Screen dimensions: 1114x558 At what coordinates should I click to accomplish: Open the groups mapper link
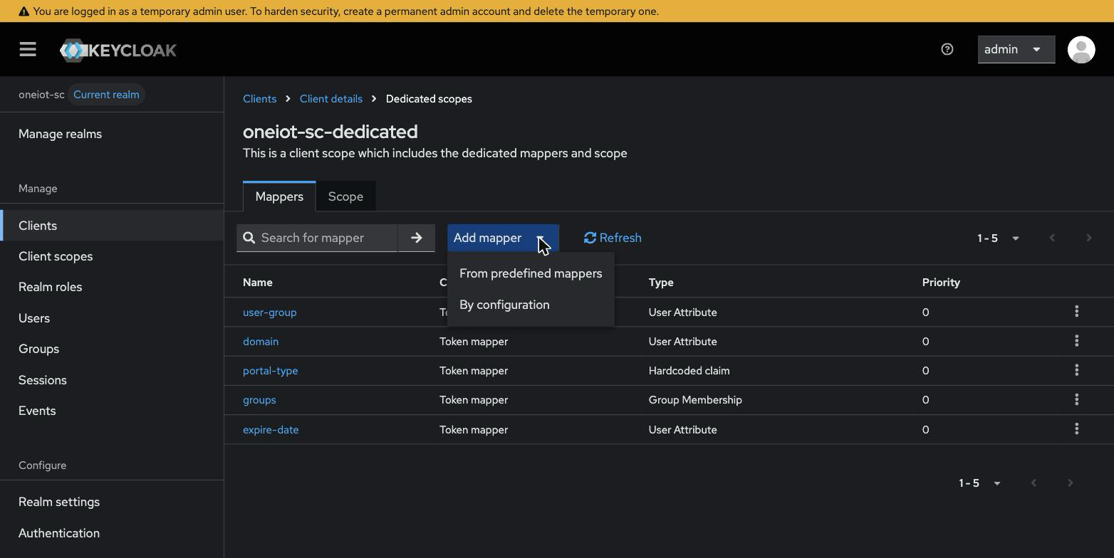pyautogui.click(x=259, y=399)
